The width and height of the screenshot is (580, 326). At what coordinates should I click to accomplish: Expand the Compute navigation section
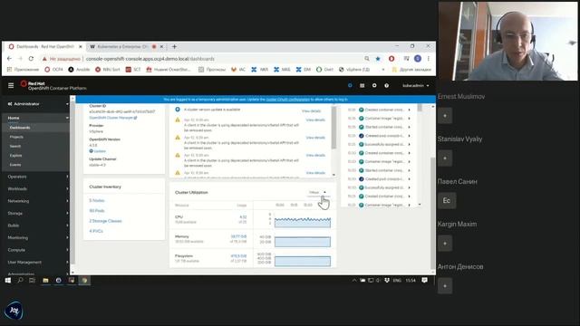click(x=37, y=250)
